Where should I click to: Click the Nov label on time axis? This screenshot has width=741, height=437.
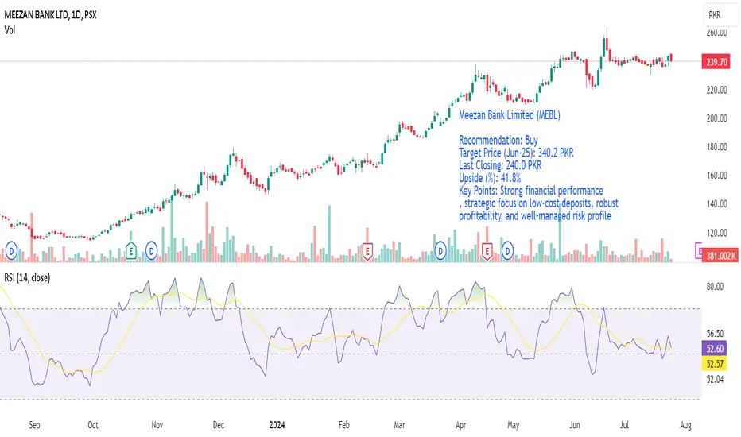[x=157, y=425]
